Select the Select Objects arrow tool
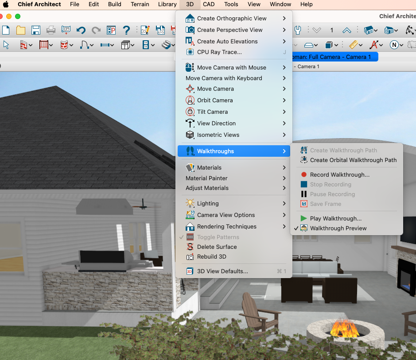The width and height of the screenshot is (416, 360). tap(6, 45)
